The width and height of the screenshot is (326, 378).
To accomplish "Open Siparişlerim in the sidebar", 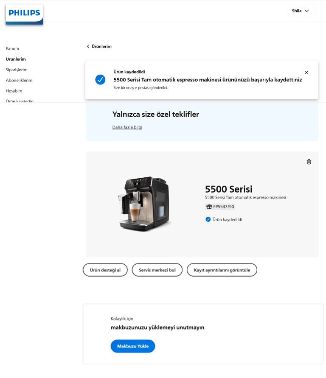I will click(17, 70).
